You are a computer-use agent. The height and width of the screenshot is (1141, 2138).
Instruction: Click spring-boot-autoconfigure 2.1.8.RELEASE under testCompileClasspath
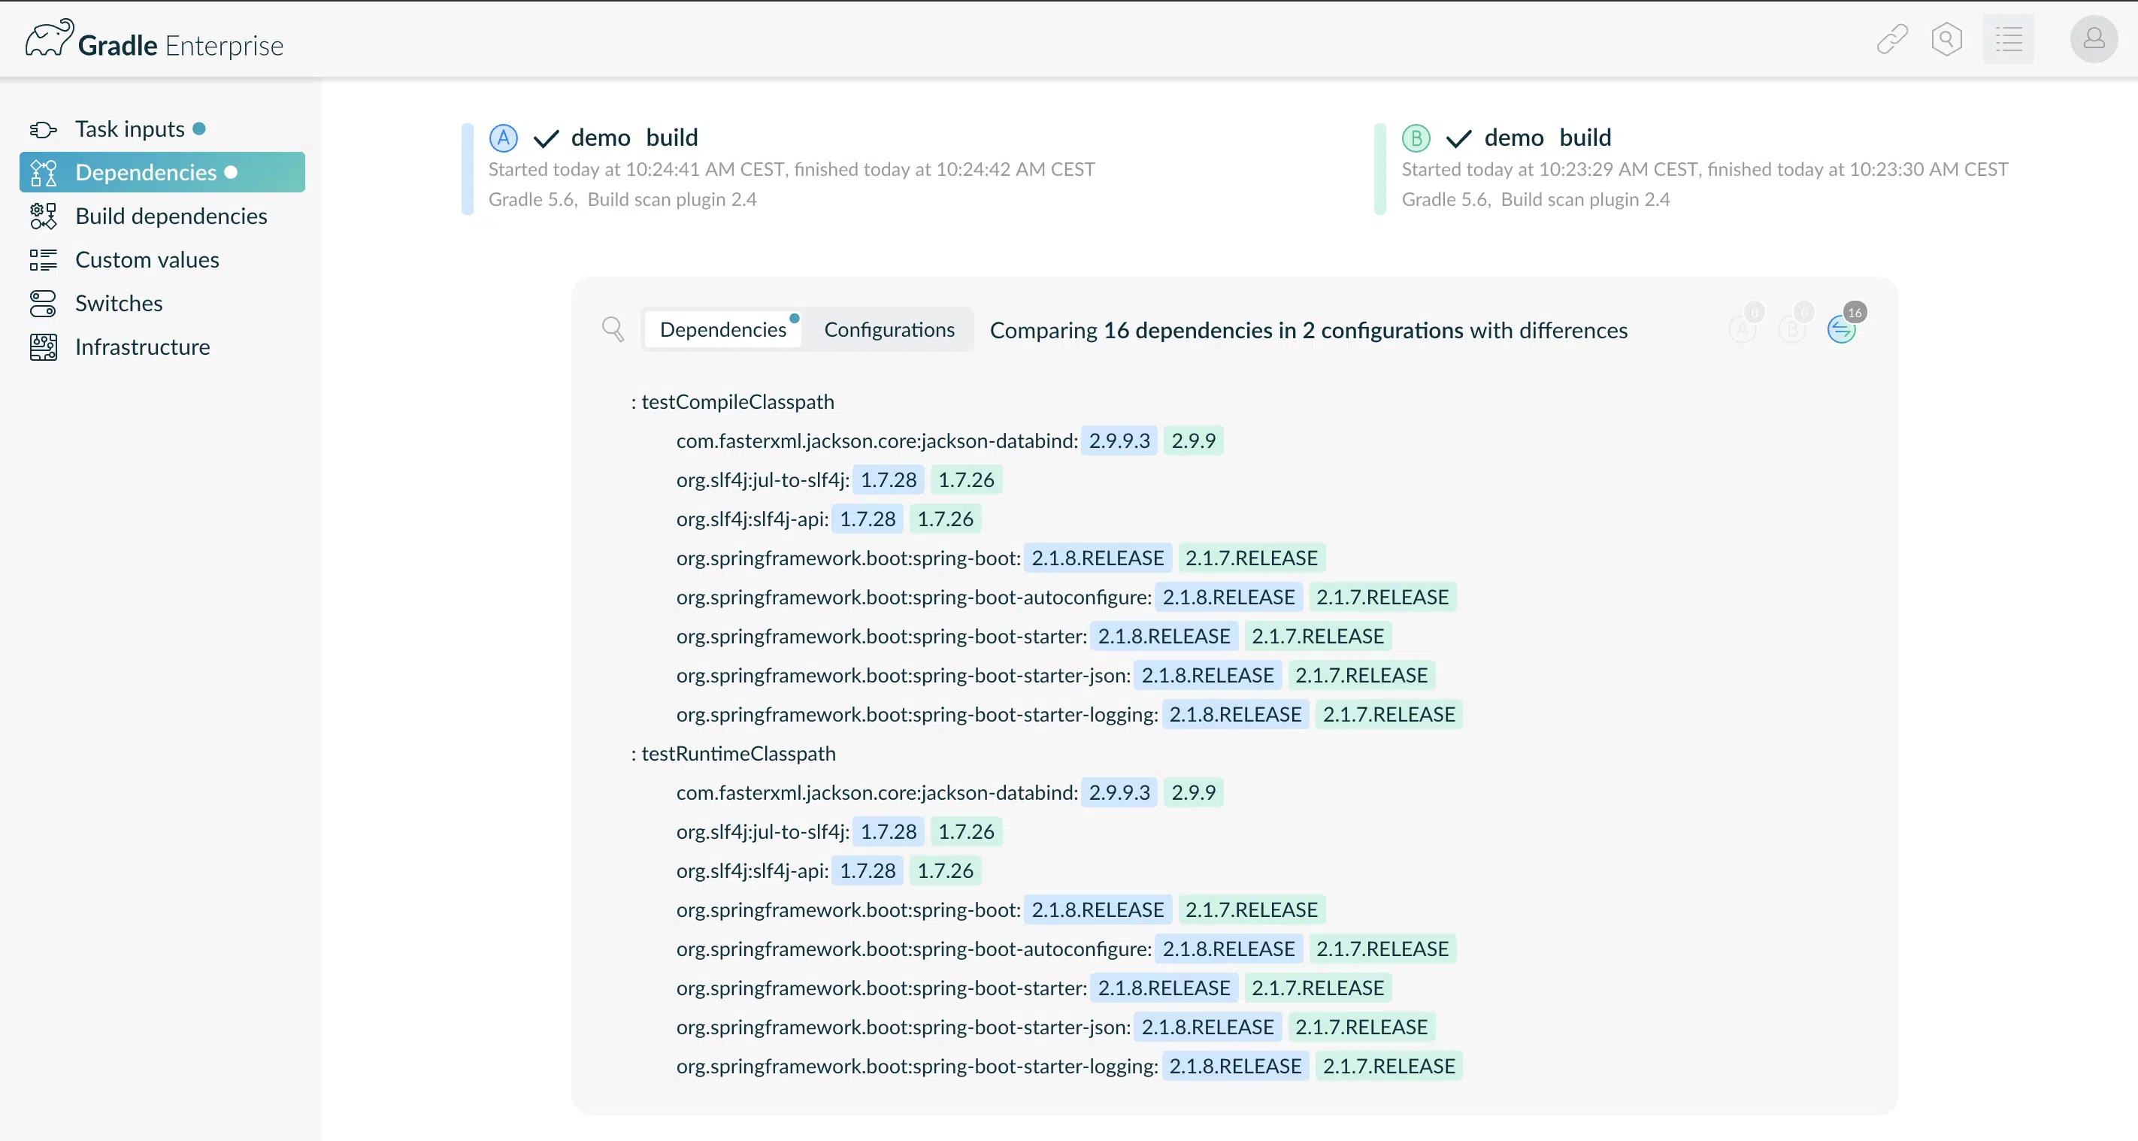(1228, 597)
